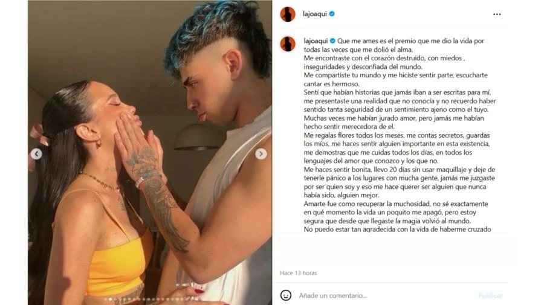Click the verified badge in the post header
This screenshot has width=544, height=305.
(332, 14)
